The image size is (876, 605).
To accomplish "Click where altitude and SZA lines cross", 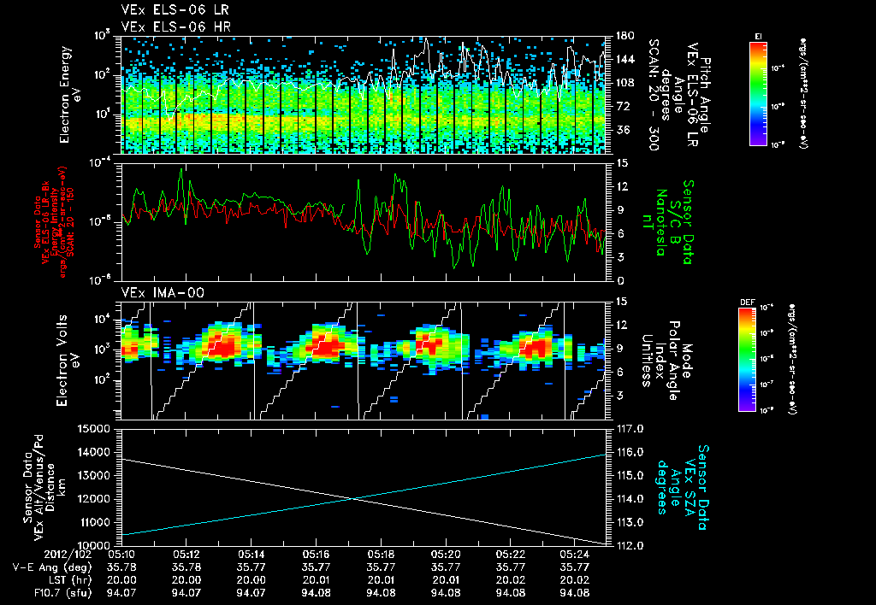I will pos(353,499).
